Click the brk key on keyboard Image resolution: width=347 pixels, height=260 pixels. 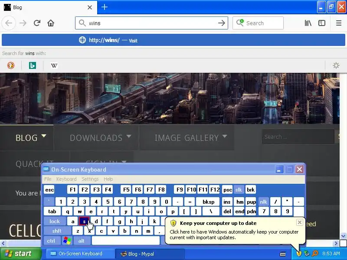251,190
